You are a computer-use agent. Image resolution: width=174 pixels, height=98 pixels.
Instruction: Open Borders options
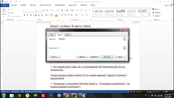(87, 15)
